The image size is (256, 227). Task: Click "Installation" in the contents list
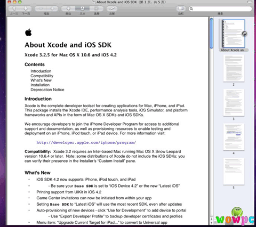point(40,85)
